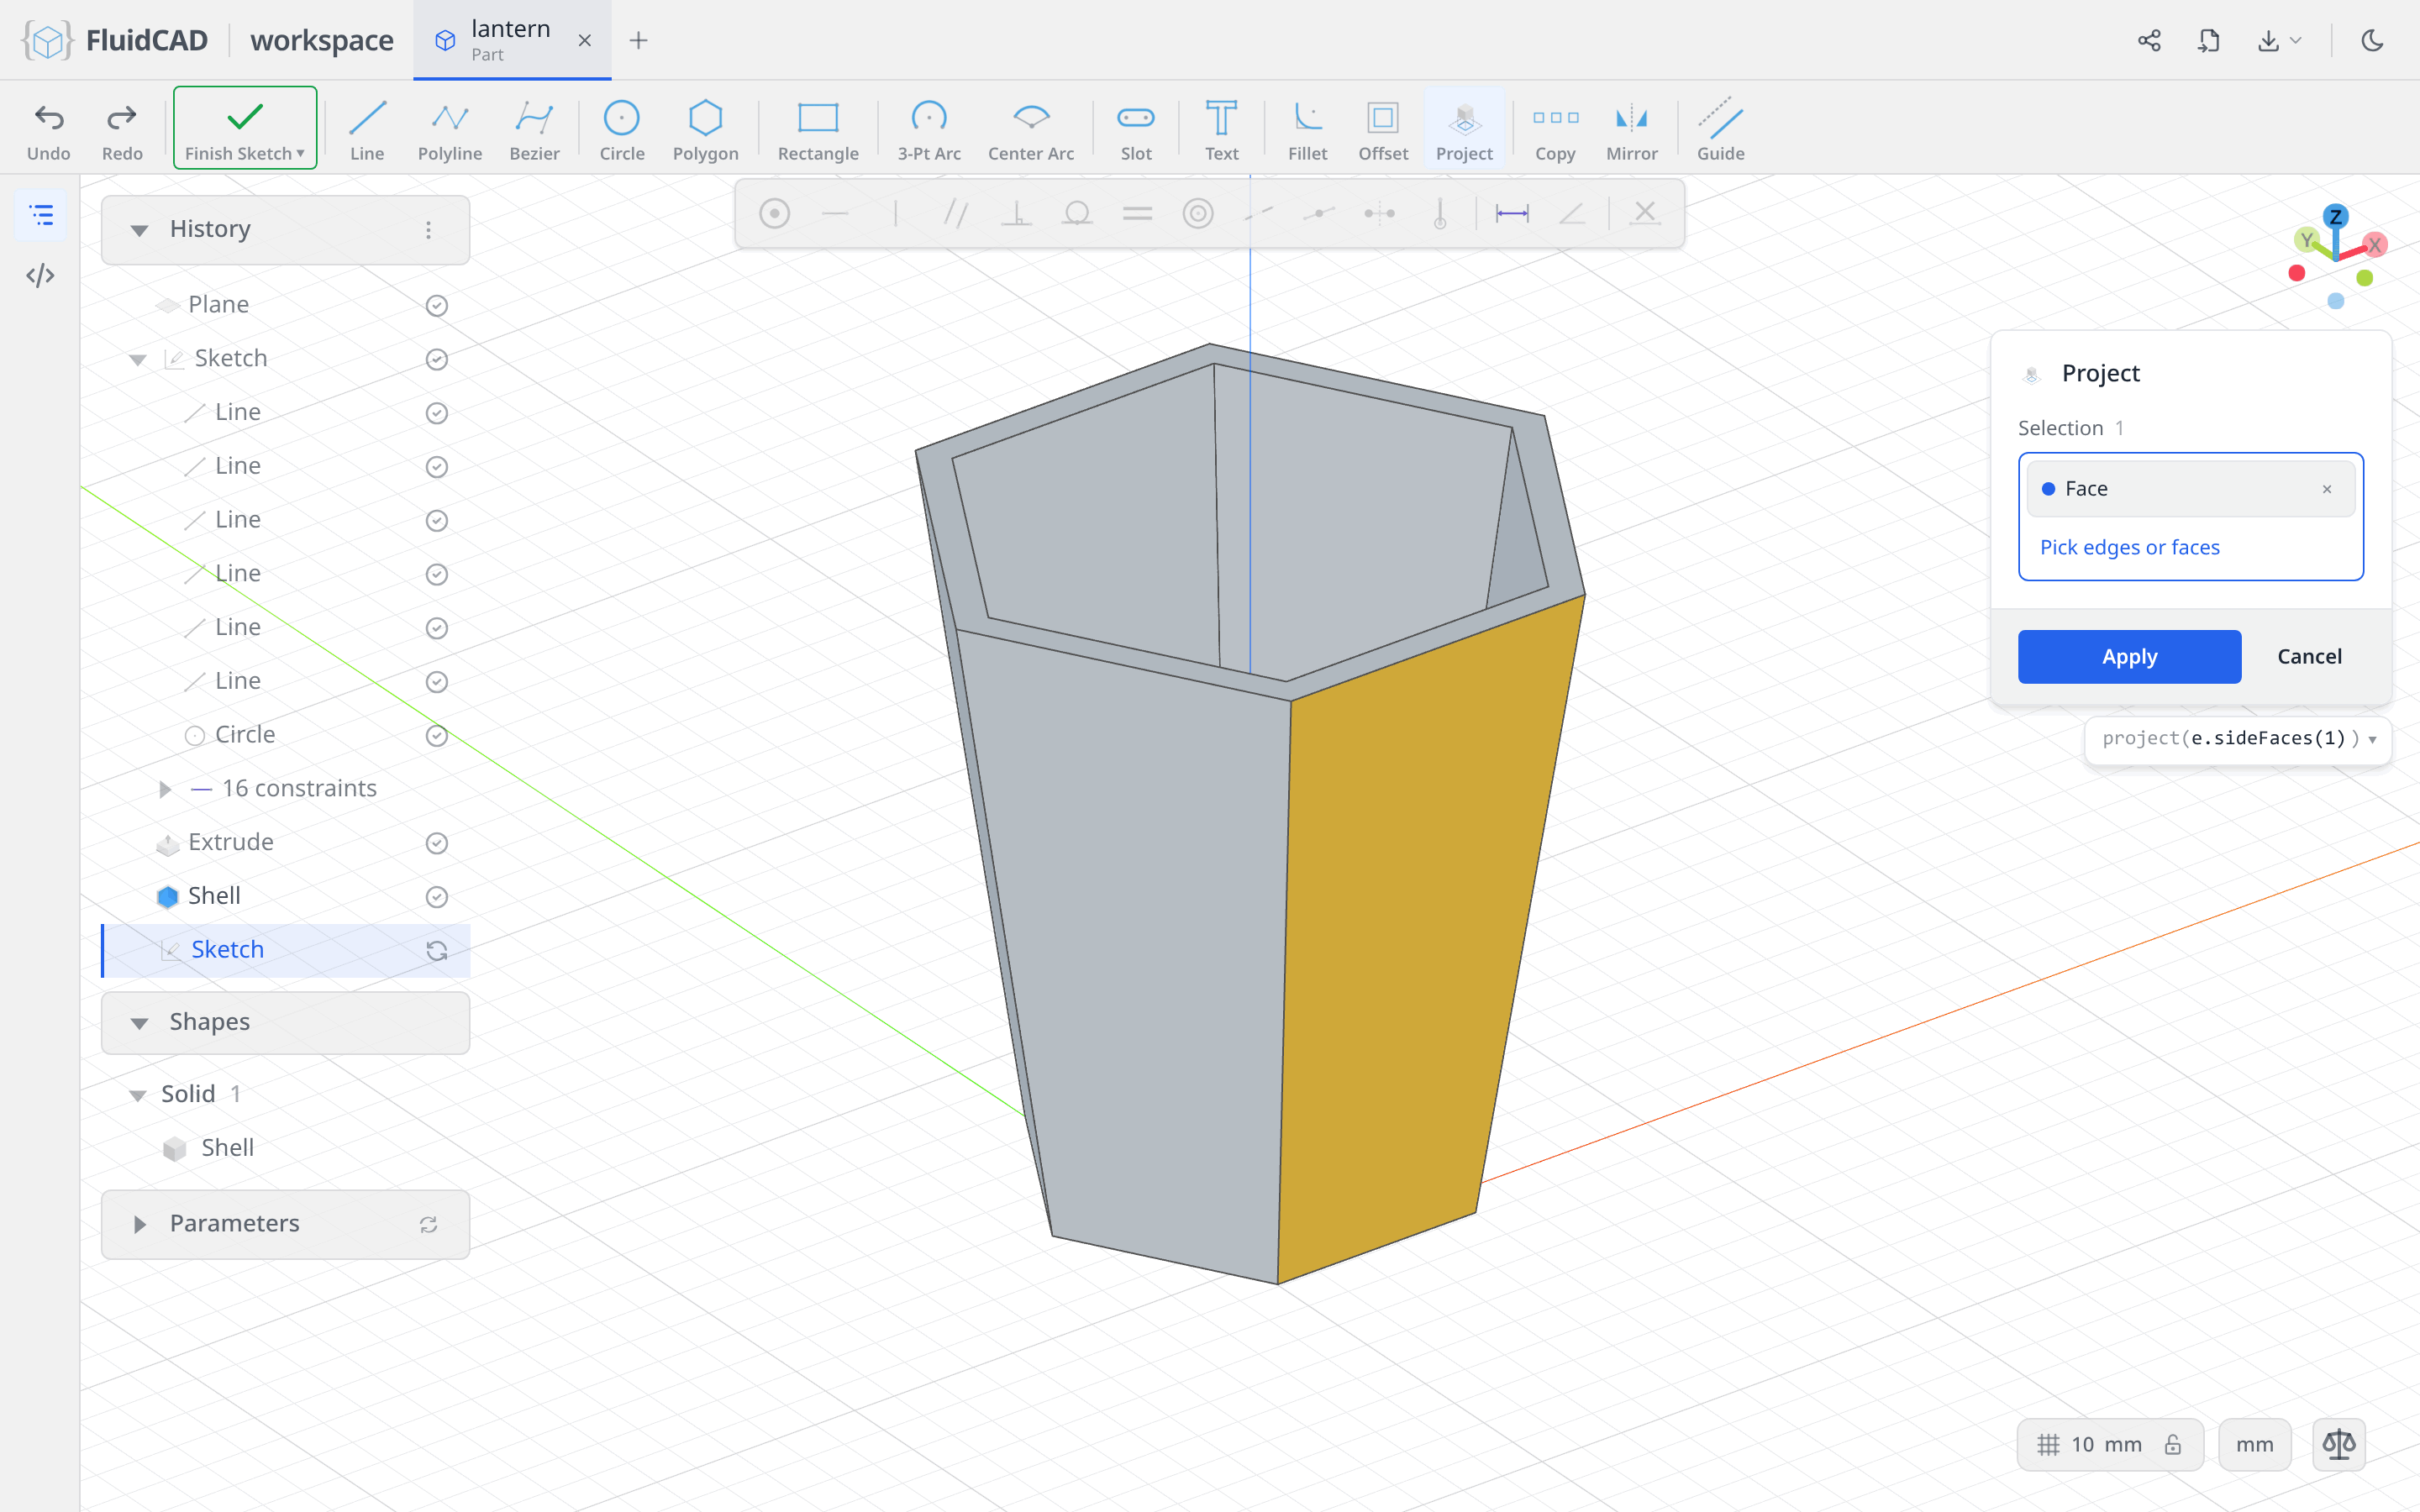Toggle the Plane history item check
This screenshot has height=1512, width=2420.
437,305
